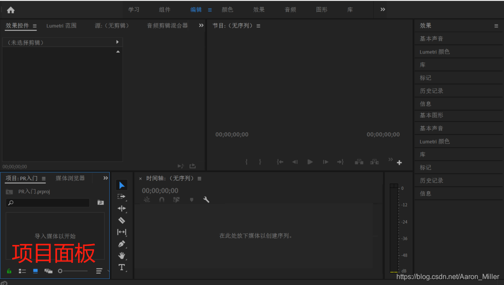
Task: Select PR入门.prproj project file
Action: [34, 191]
